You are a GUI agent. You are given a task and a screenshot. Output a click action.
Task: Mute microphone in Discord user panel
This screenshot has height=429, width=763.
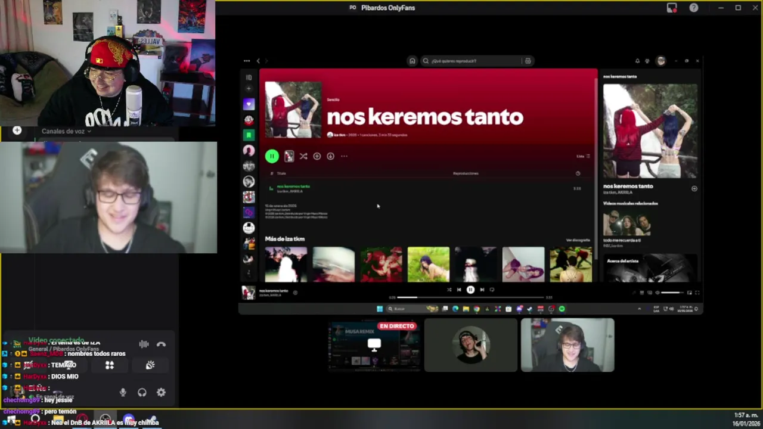123,392
